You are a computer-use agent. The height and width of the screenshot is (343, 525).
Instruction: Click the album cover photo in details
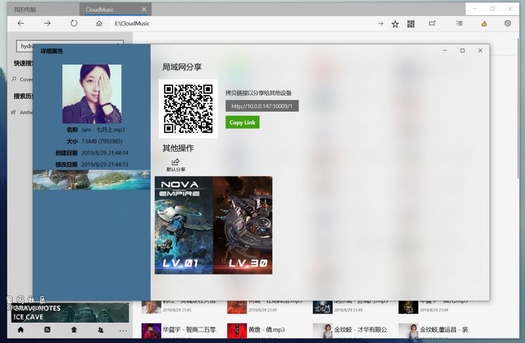click(92, 94)
